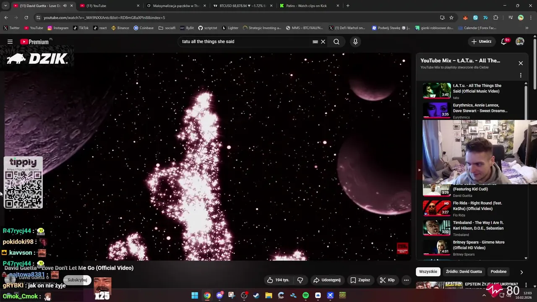Viewport: 537px width, 302px height.
Task: Click the search magnifier button
Action: 336,42
